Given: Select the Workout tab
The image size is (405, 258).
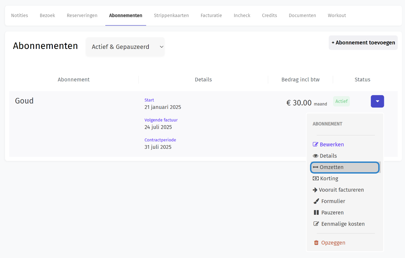Looking at the screenshot, I should (x=337, y=15).
